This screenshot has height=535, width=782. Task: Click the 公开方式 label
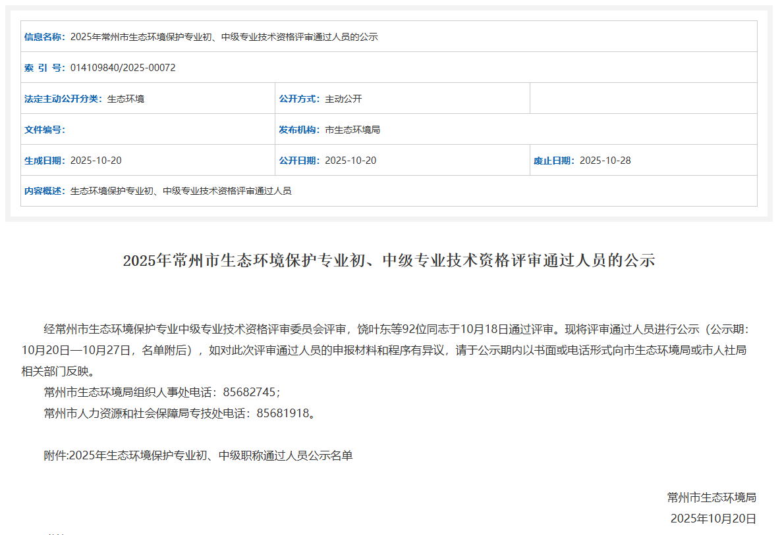[x=299, y=99]
